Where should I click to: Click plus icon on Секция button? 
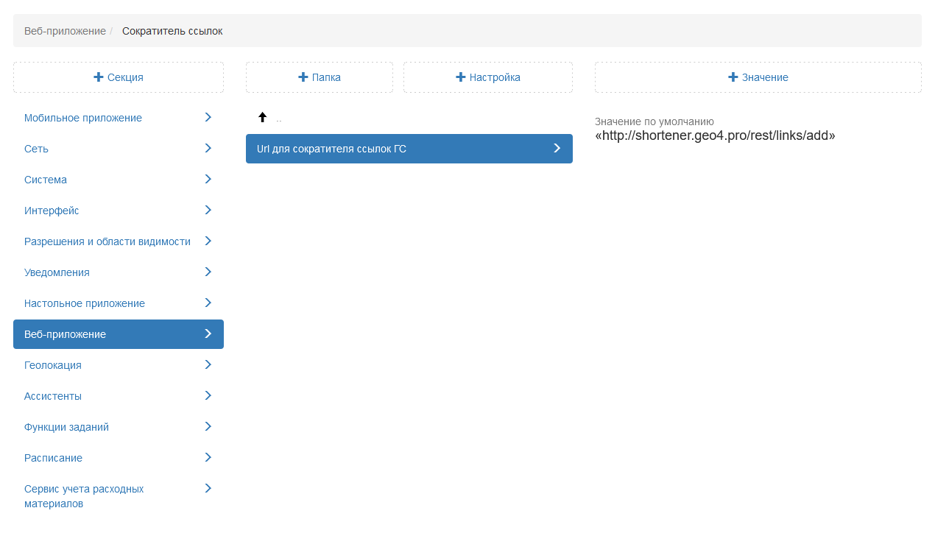click(x=99, y=77)
